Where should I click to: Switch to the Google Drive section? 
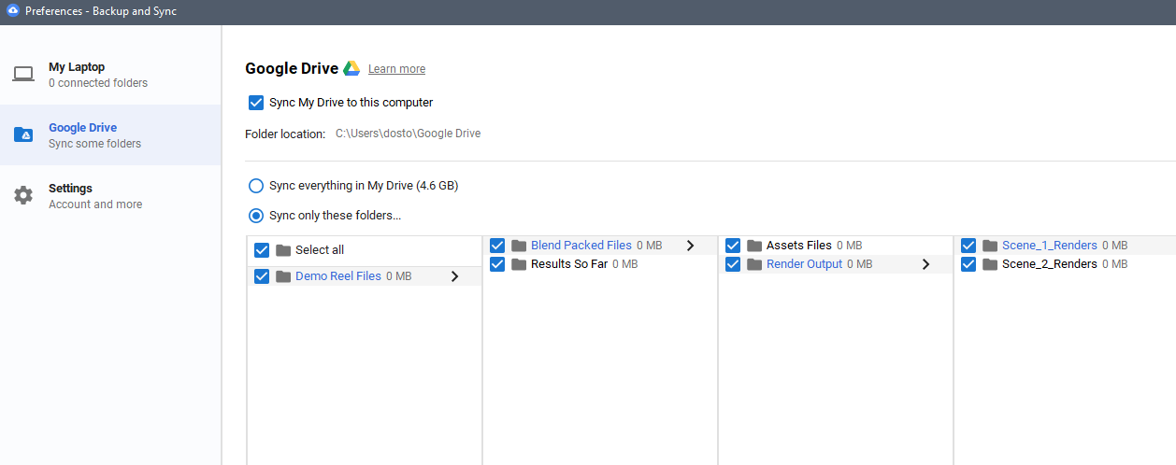tap(110, 135)
